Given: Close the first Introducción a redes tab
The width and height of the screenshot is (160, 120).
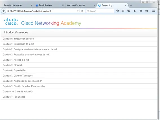Looking at the screenshot, I should click(31, 5).
